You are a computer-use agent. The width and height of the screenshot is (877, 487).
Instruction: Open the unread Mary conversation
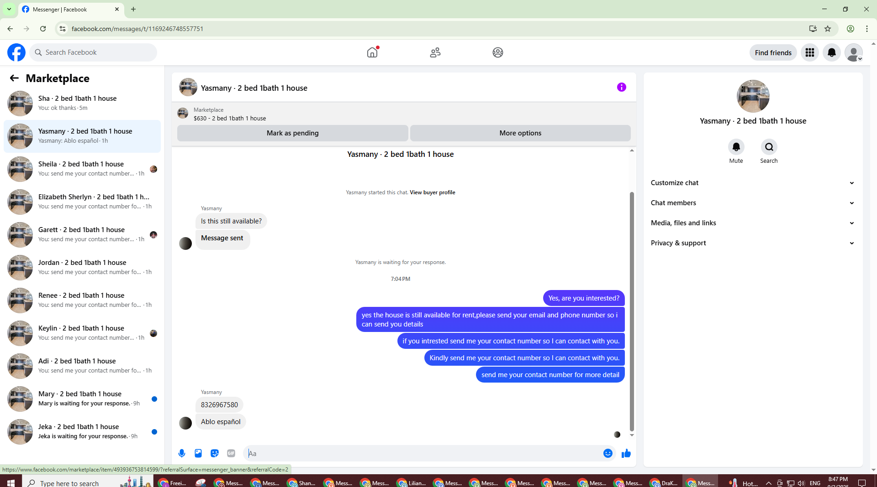pos(82,399)
